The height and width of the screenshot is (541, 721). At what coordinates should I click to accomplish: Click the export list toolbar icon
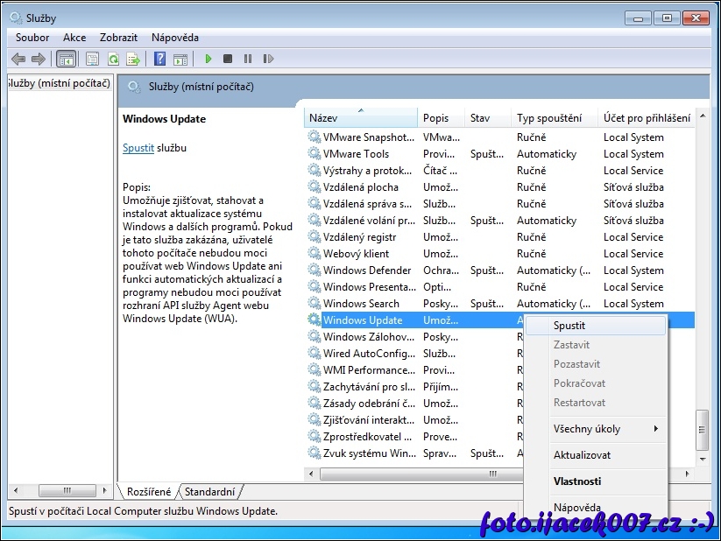[x=133, y=59]
